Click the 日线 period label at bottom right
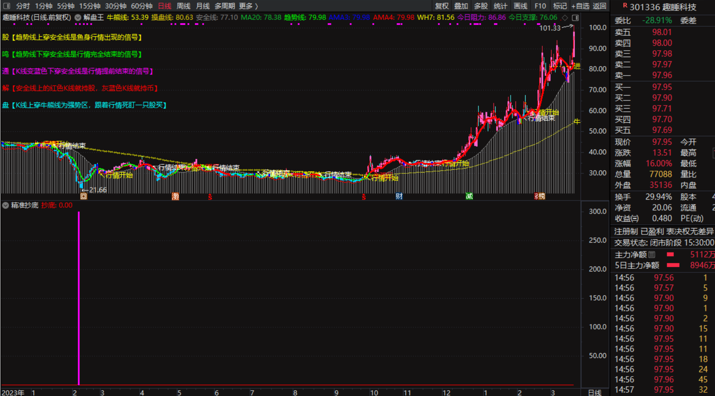The width and height of the screenshot is (715, 396). 594,392
